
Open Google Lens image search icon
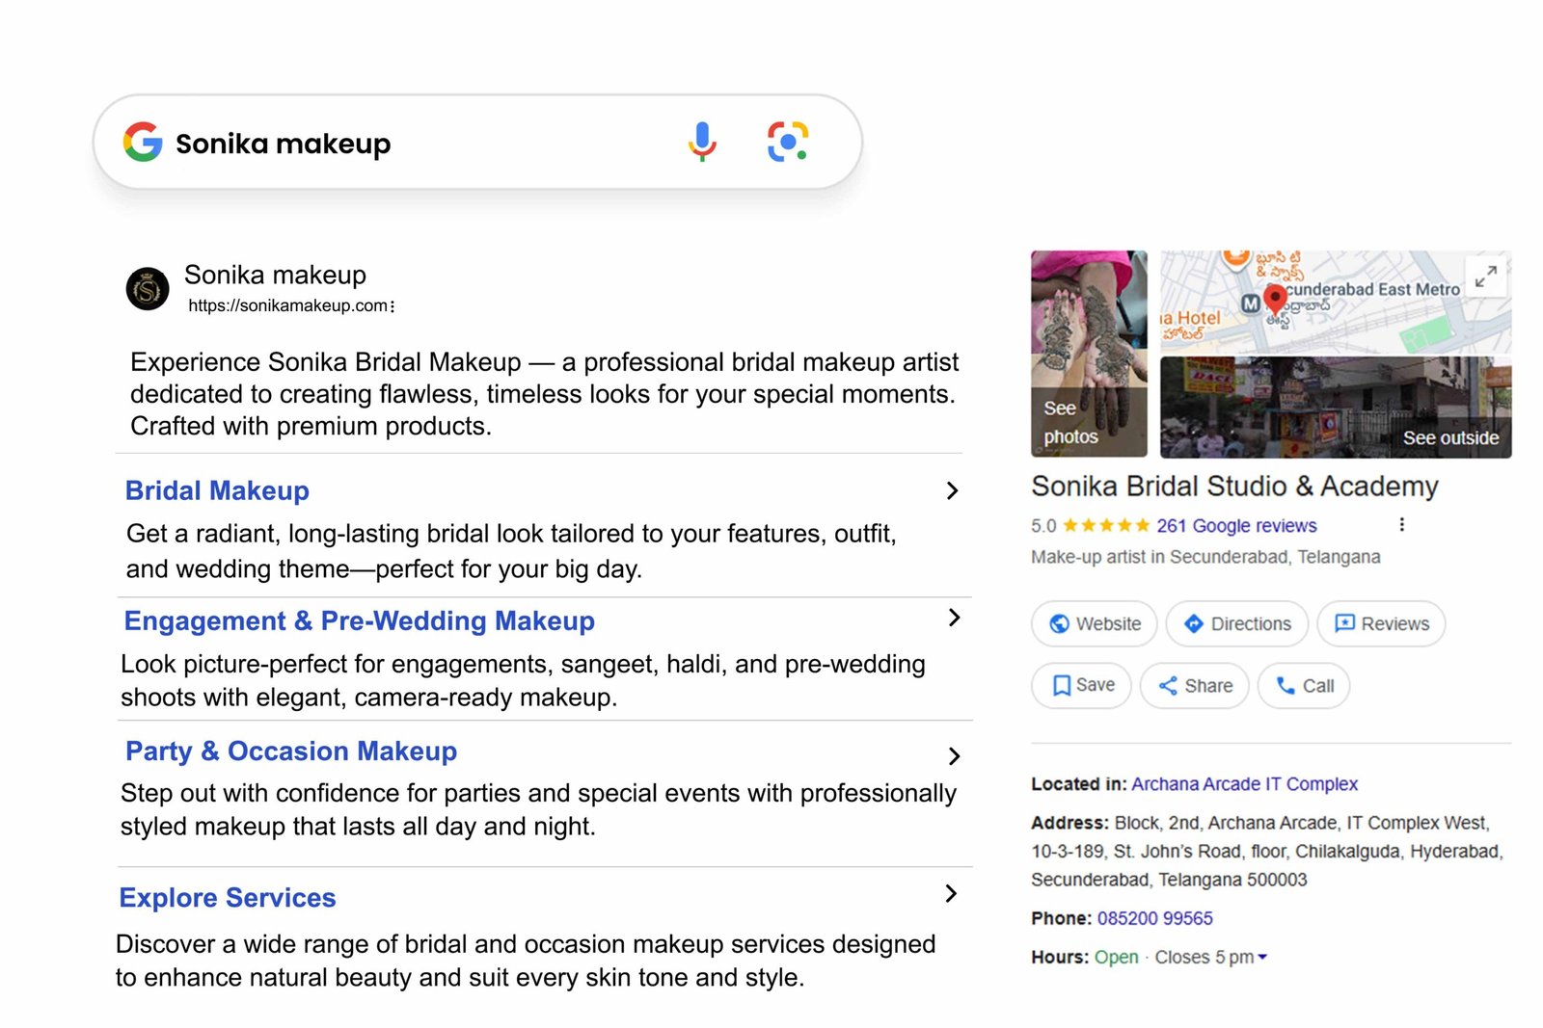(x=787, y=142)
